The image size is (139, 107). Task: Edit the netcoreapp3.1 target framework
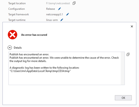67,14
